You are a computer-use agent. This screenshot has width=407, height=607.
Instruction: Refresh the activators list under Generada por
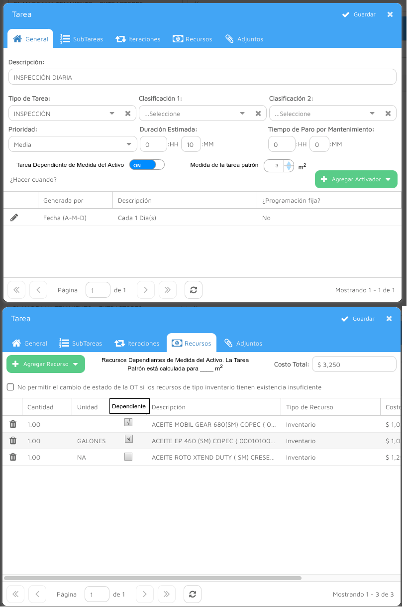coord(193,290)
